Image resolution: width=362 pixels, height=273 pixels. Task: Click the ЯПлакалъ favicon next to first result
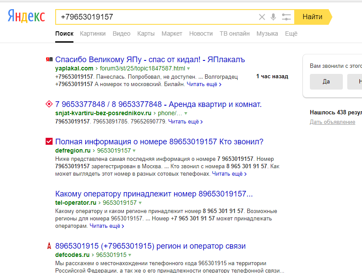tap(49, 60)
